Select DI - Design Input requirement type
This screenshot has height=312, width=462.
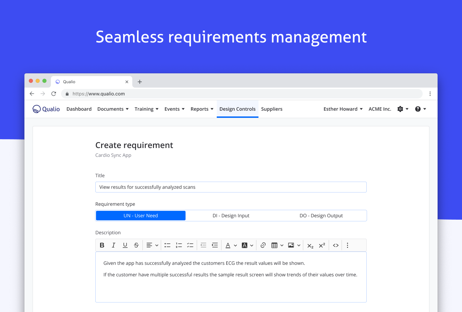[x=231, y=216]
